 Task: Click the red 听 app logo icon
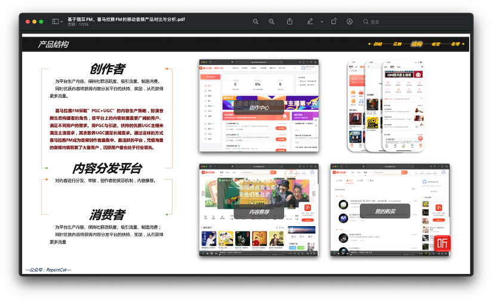click(442, 244)
